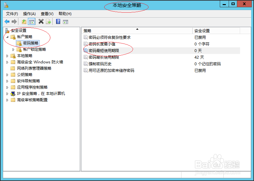Select the 密码最短使用期限 policy row
This screenshot has height=181, width=254.
coord(162,51)
